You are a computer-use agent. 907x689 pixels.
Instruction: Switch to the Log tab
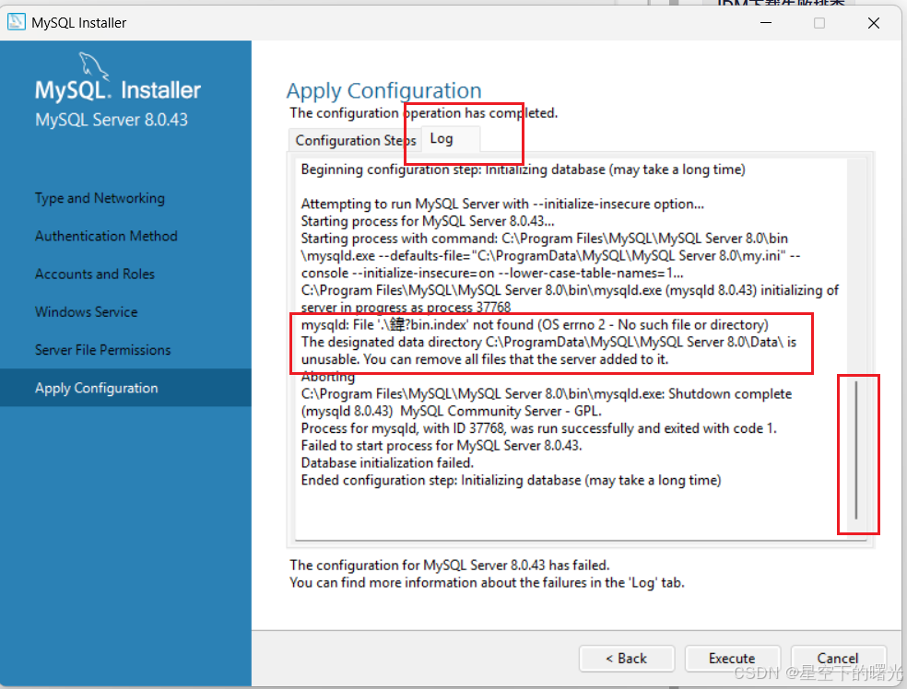pyautogui.click(x=441, y=139)
